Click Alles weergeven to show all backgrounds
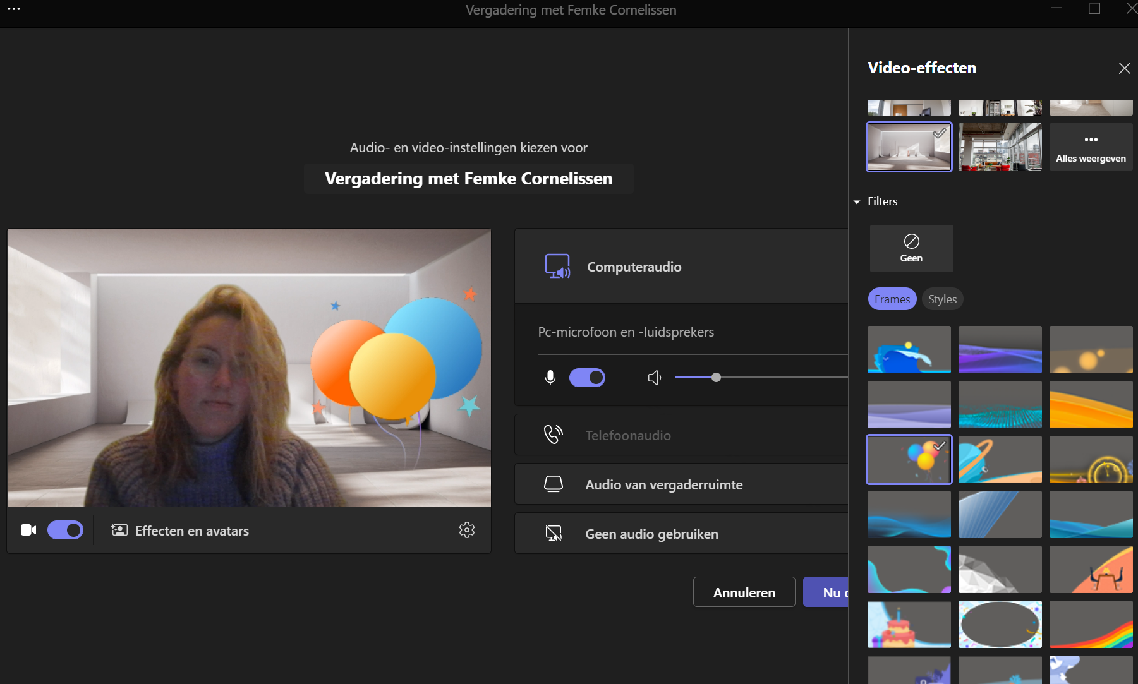 click(1091, 146)
